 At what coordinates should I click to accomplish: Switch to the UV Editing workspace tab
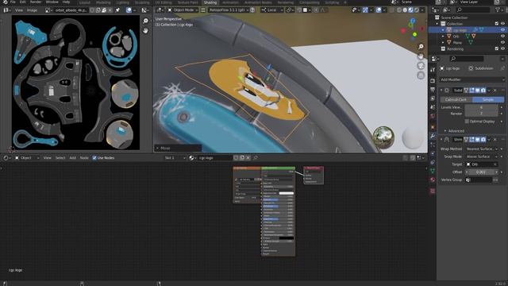(x=164, y=2)
